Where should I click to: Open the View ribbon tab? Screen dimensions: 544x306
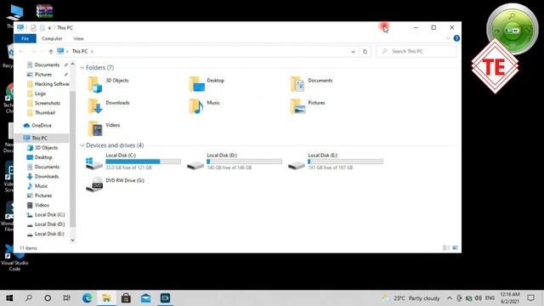tap(78, 38)
